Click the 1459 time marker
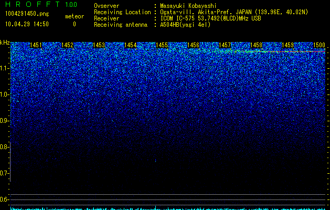Viewport: 330px width, 210px height. pos(288,45)
